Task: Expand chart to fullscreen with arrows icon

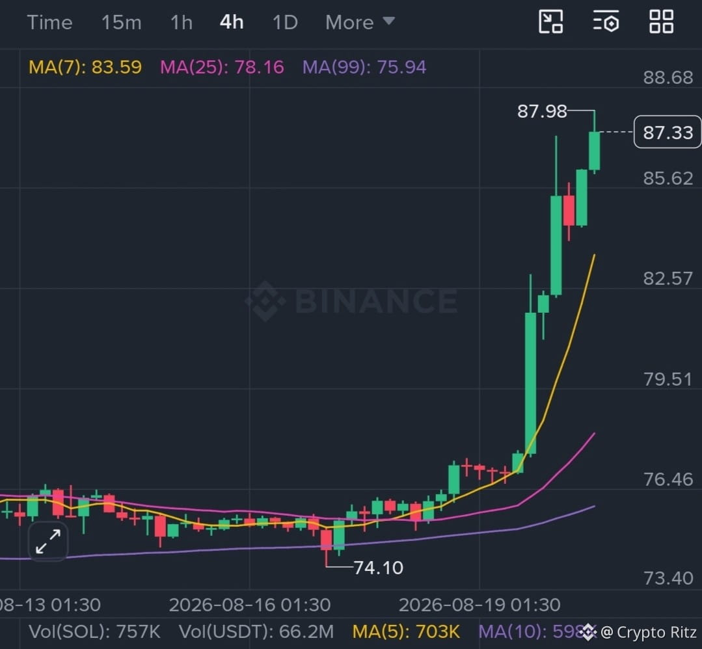Action: pyautogui.click(x=48, y=542)
